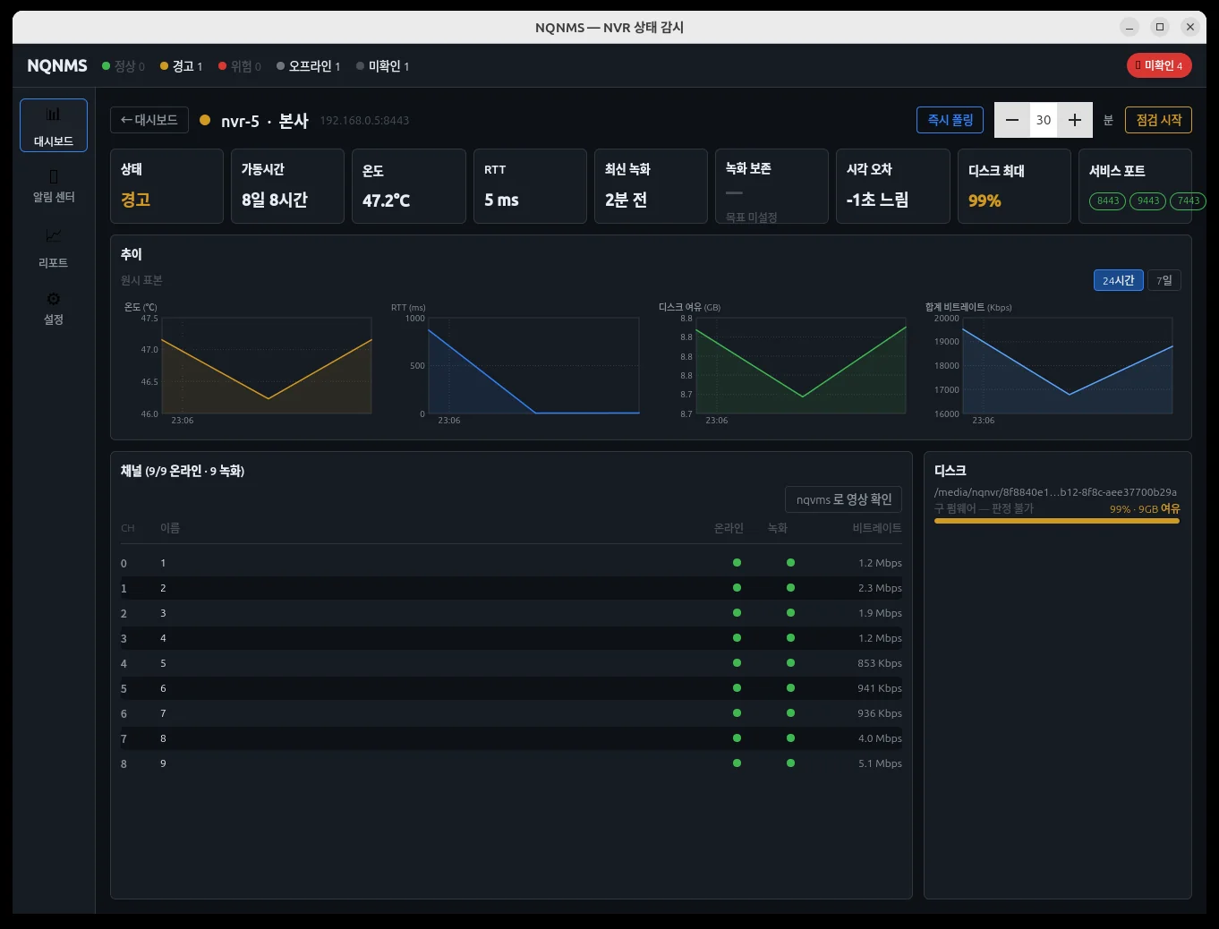
Task: Click the red 미확인 4 badge
Action: pos(1159,65)
